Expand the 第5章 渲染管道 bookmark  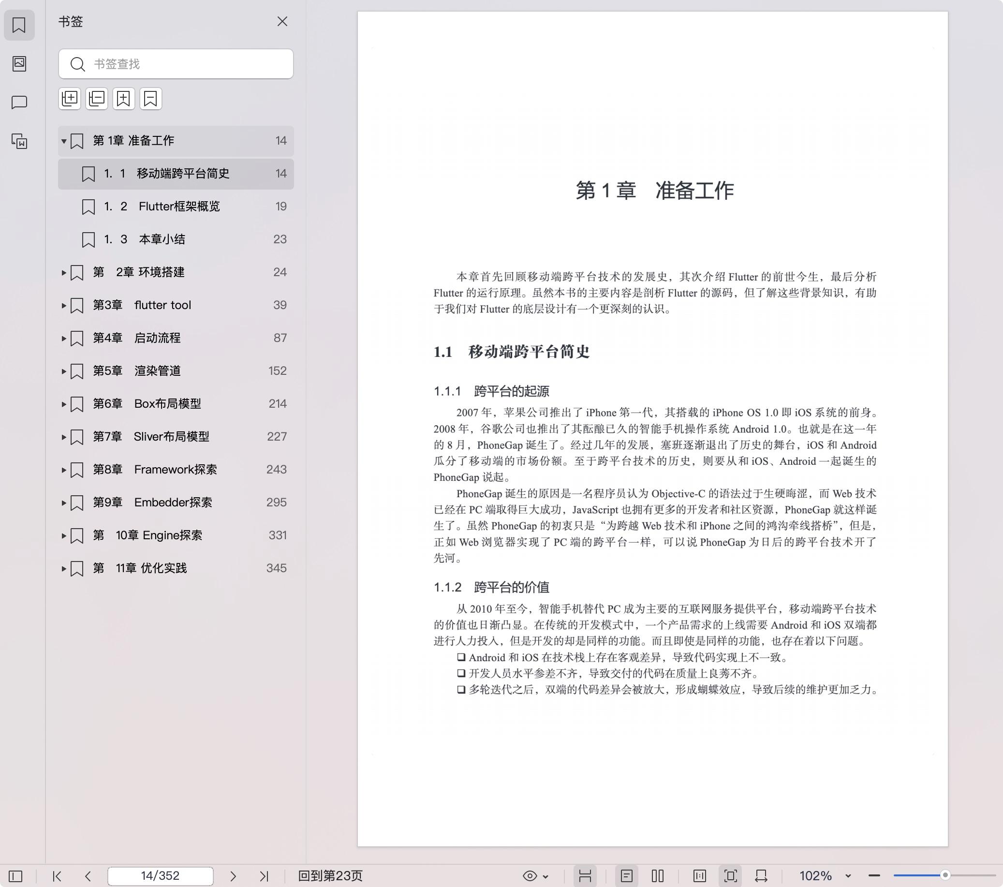[64, 371]
